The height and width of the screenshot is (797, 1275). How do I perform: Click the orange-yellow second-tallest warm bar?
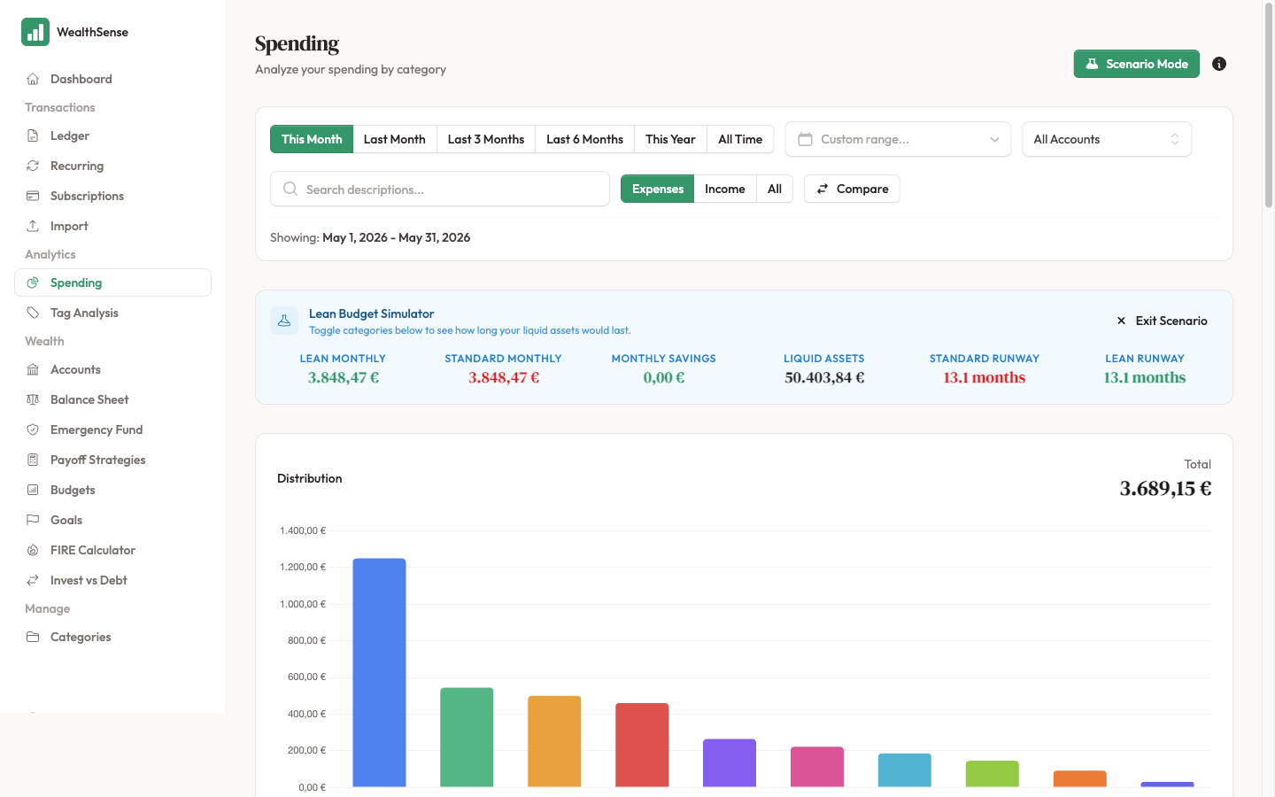(x=554, y=741)
